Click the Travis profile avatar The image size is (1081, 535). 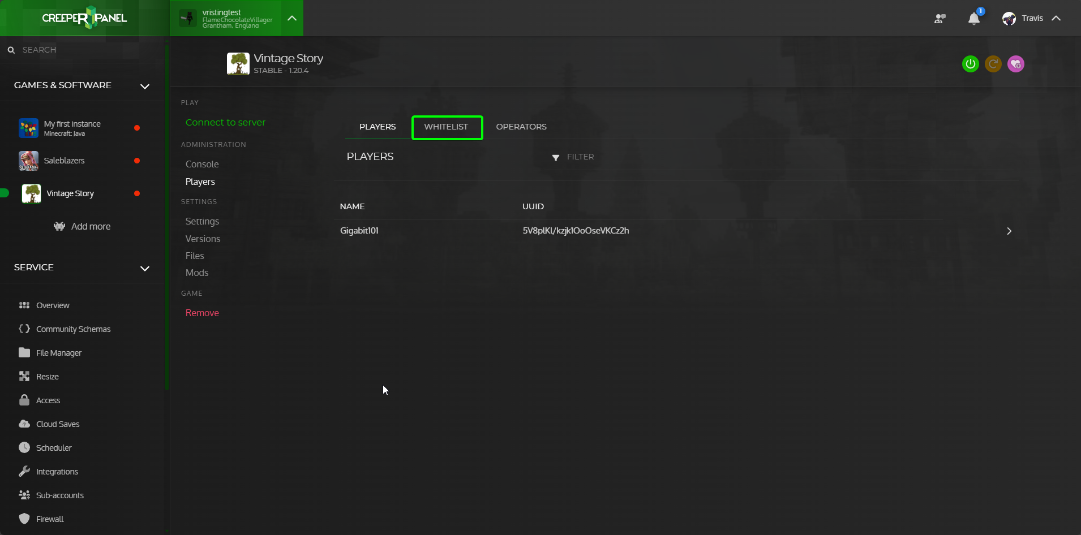pyautogui.click(x=1009, y=19)
